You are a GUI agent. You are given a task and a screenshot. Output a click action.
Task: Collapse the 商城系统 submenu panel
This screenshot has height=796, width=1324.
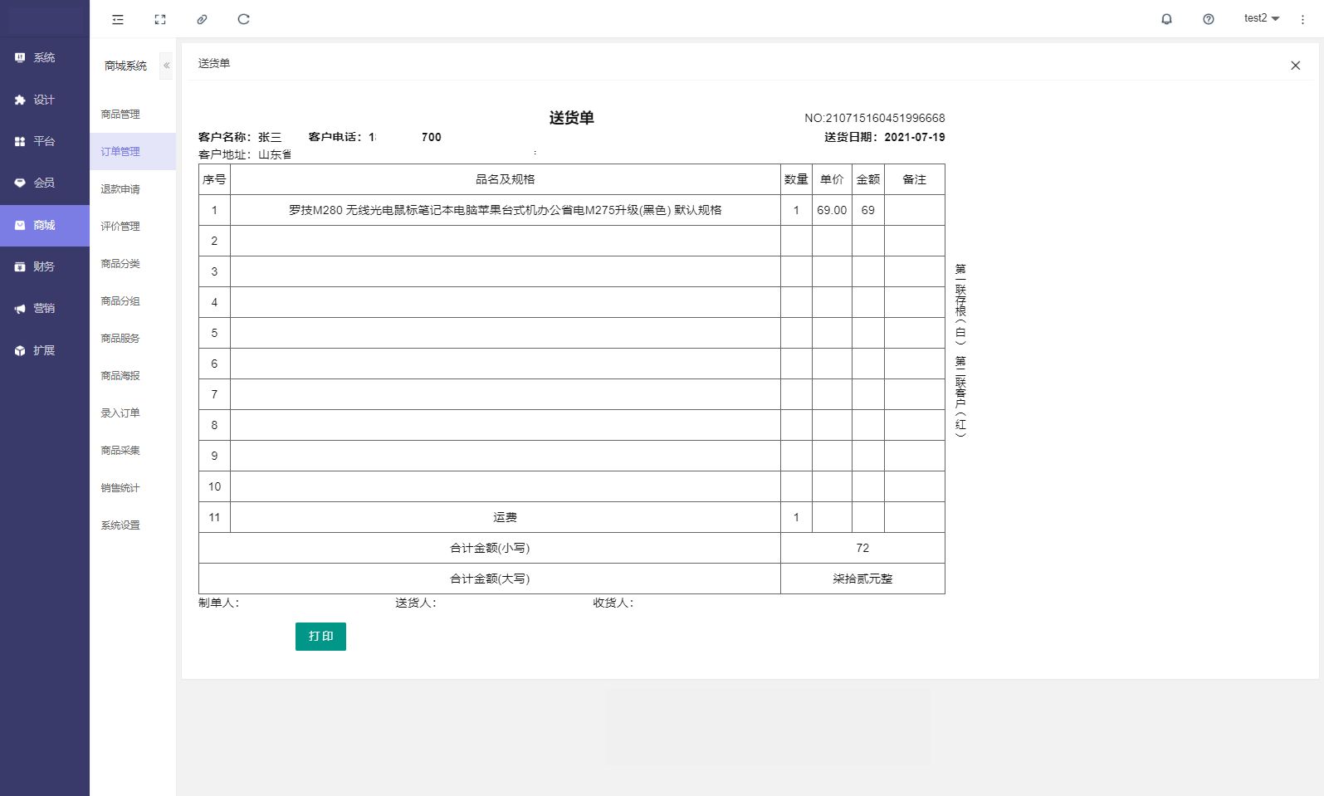click(x=166, y=66)
